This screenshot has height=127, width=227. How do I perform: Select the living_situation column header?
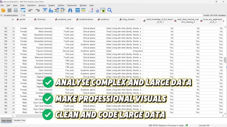127,20
